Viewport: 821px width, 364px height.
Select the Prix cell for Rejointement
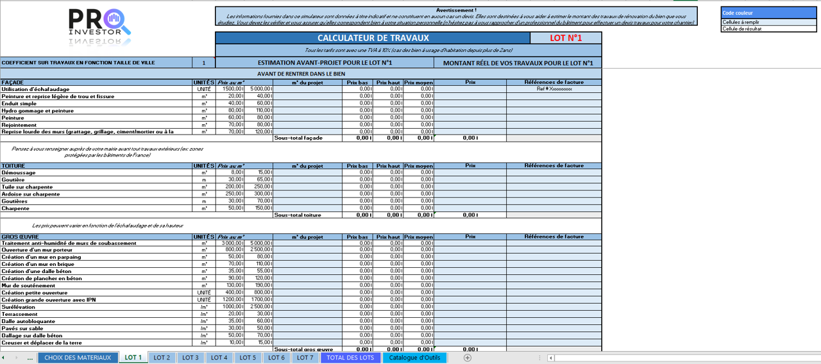[470, 125]
